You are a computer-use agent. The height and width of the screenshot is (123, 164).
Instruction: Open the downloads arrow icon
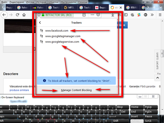click(113, 15)
